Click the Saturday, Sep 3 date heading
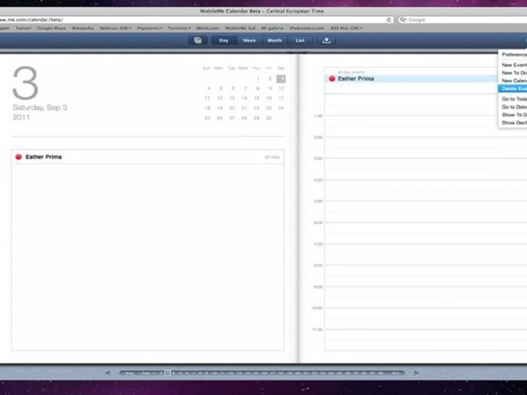Image resolution: width=527 pixels, height=395 pixels. pos(40,108)
